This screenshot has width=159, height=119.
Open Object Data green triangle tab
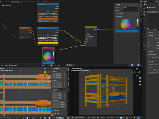144,43
